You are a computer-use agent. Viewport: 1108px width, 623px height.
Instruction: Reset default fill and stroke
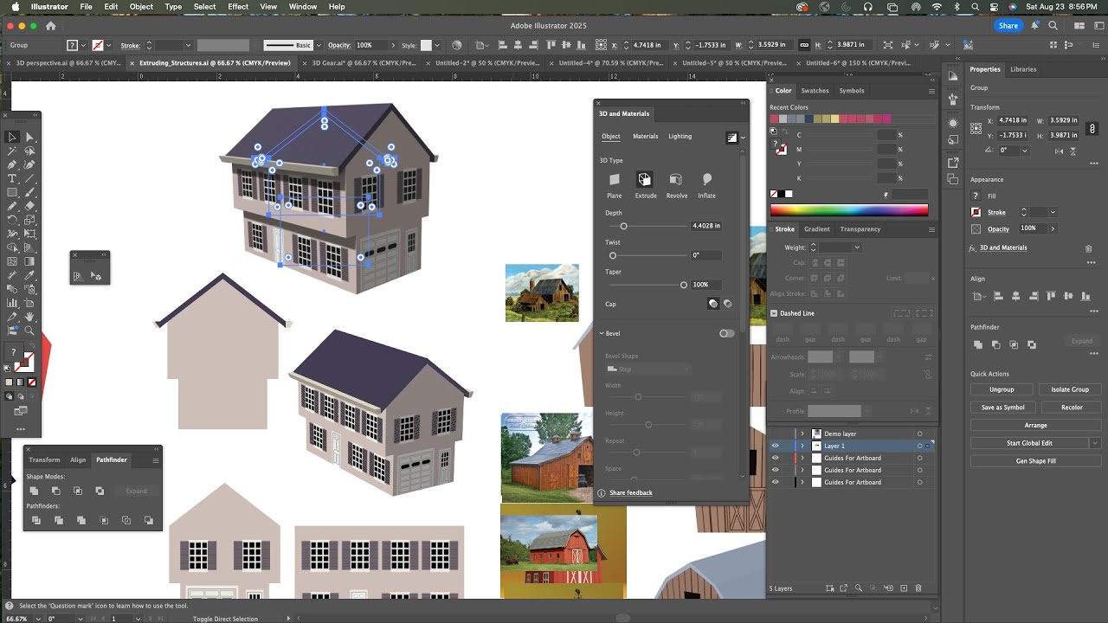coord(9,369)
